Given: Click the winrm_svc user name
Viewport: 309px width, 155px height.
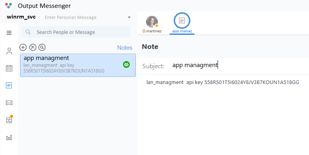Looking at the screenshot, I should 21,17.
